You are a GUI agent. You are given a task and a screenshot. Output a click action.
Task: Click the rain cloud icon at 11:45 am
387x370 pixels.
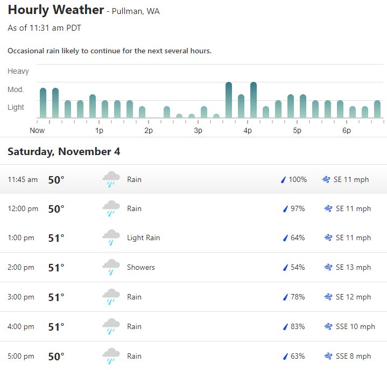(x=111, y=179)
